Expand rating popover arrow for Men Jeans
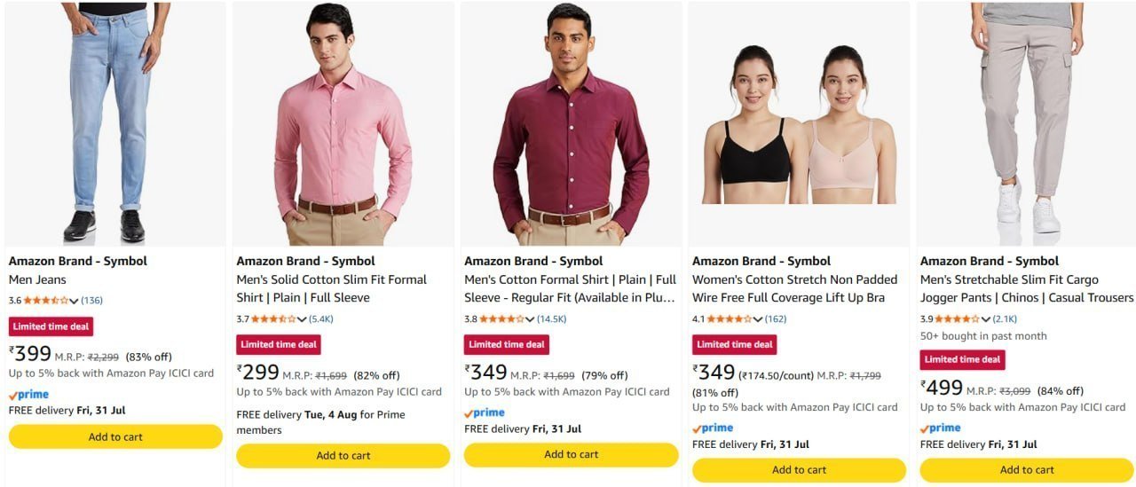Screen dimensions: 1136x487 click(x=74, y=301)
